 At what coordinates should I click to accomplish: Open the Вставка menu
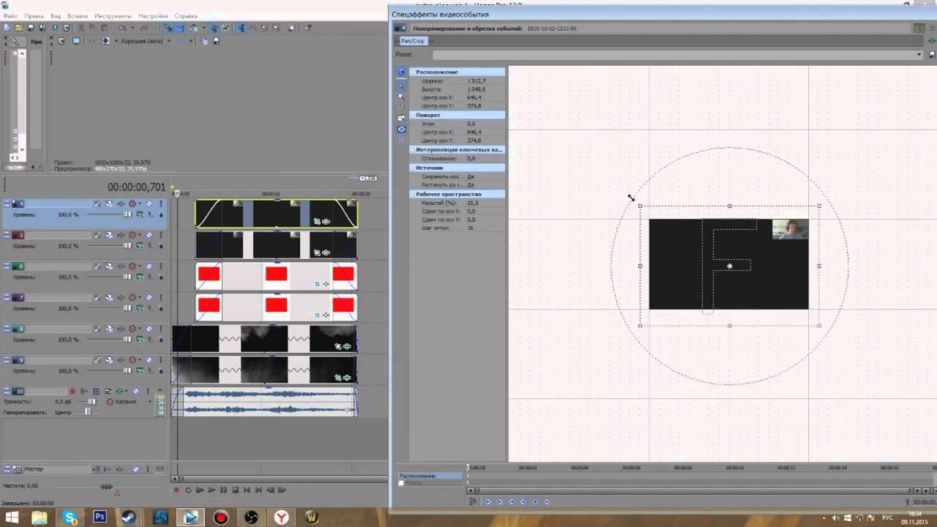pyautogui.click(x=77, y=16)
